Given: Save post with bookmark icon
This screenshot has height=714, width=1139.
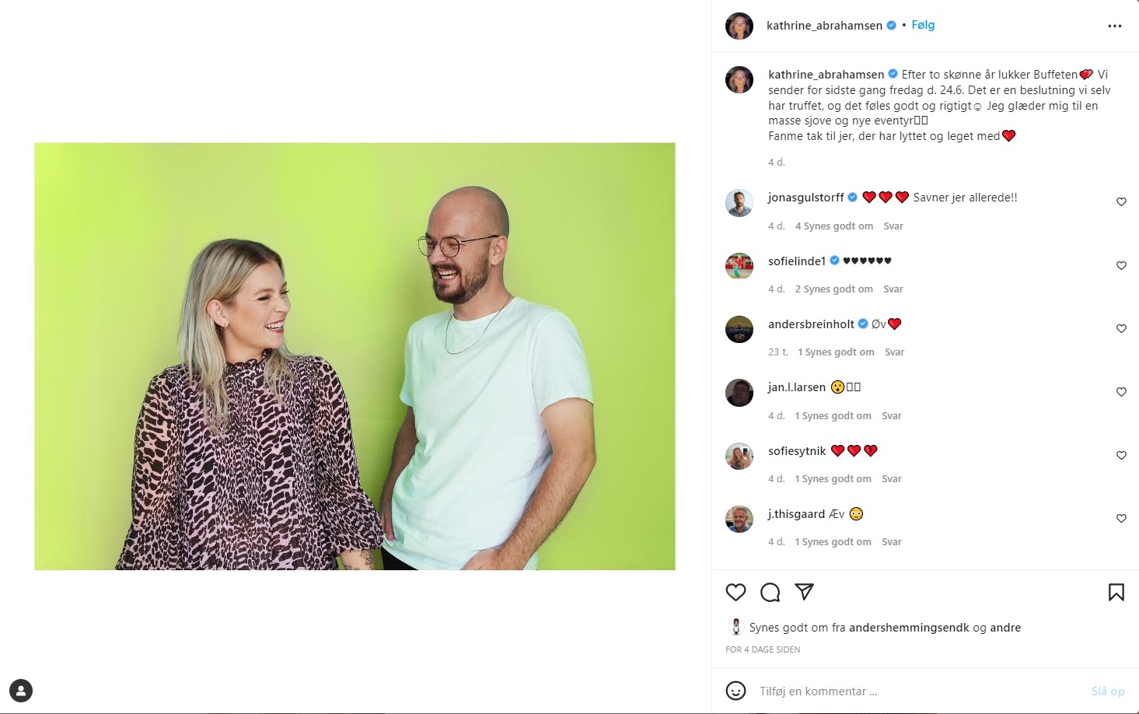Looking at the screenshot, I should (1116, 593).
